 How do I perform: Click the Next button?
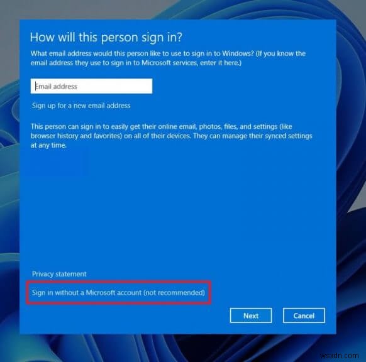pyautogui.click(x=251, y=315)
